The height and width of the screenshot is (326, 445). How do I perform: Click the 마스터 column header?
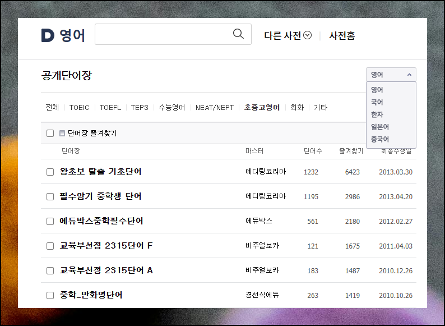click(x=254, y=151)
